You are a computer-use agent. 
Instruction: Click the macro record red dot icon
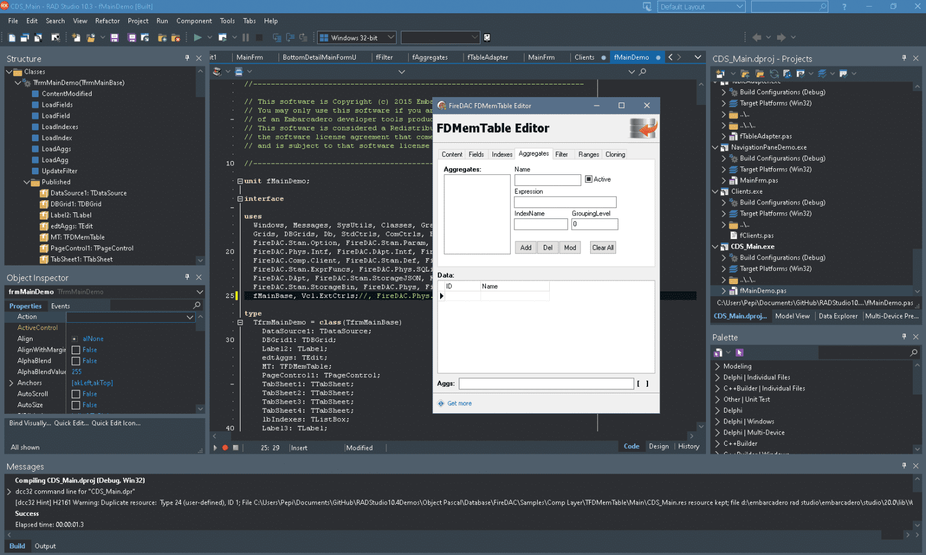(225, 448)
